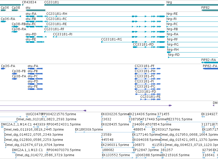218x159 pixels.
Task: Select the Nrg gene bar
Action: coord(192,5)
